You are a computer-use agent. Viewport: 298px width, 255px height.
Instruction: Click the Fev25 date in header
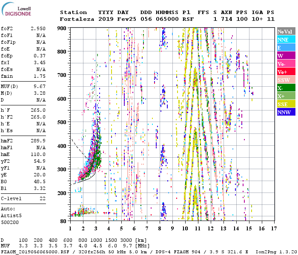point(126,20)
